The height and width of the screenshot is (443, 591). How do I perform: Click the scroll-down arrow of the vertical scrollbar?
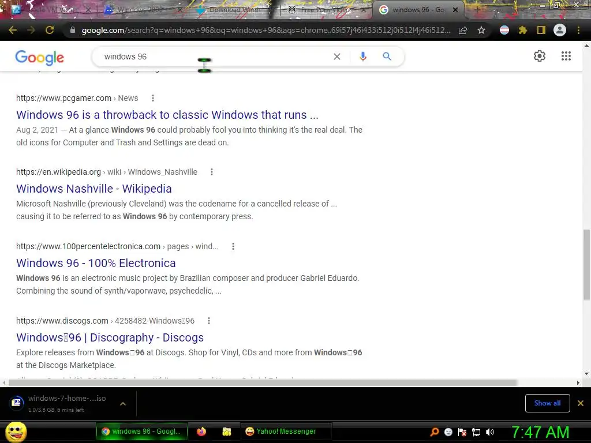586,374
